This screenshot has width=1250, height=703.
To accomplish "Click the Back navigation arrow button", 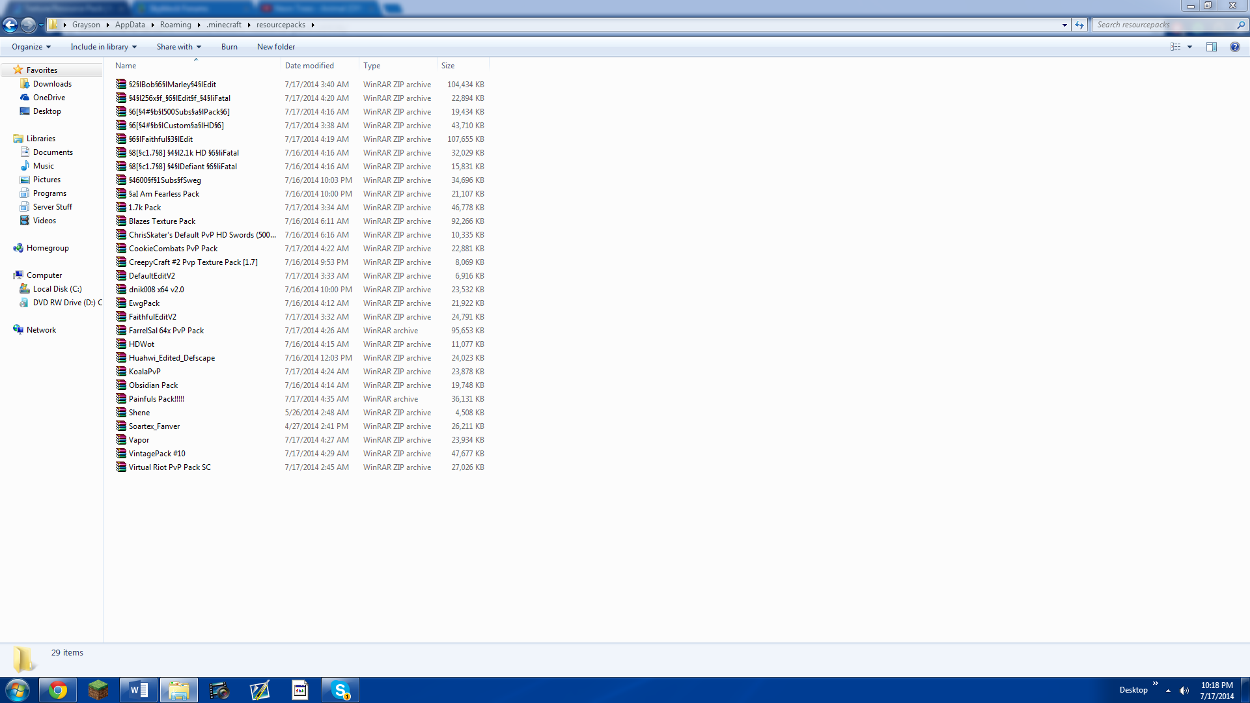I will click(x=10, y=25).
